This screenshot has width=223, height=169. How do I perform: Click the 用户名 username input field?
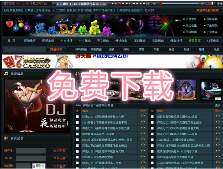[x=31, y=150]
